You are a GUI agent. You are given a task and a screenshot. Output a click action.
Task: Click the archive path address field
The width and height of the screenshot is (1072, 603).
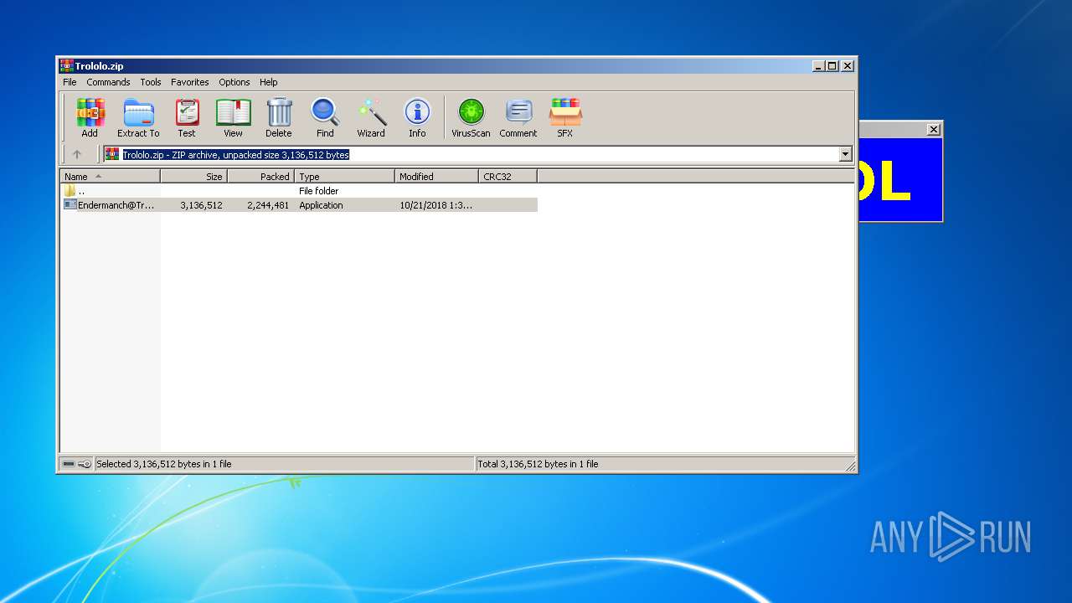click(471, 154)
